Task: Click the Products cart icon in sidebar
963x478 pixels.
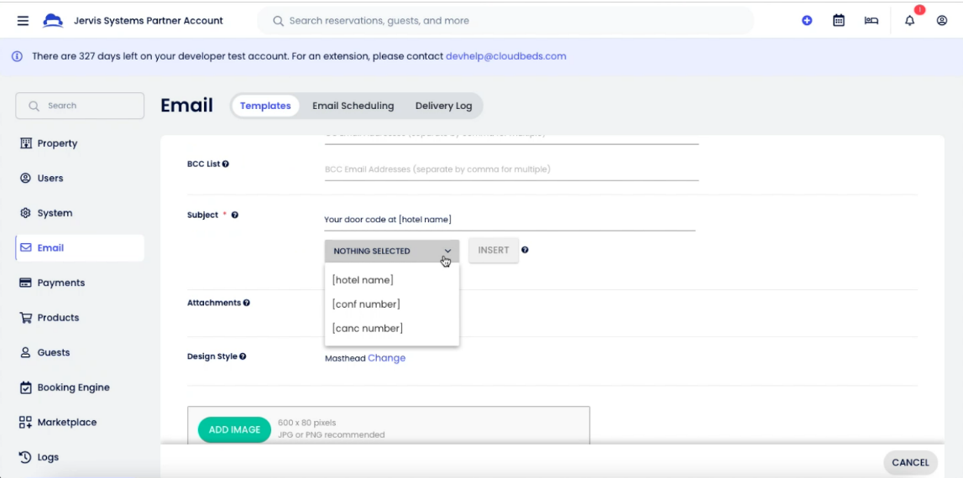Action: coord(25,318)
